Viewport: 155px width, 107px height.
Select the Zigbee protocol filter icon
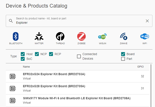click(x=81, y=36)
